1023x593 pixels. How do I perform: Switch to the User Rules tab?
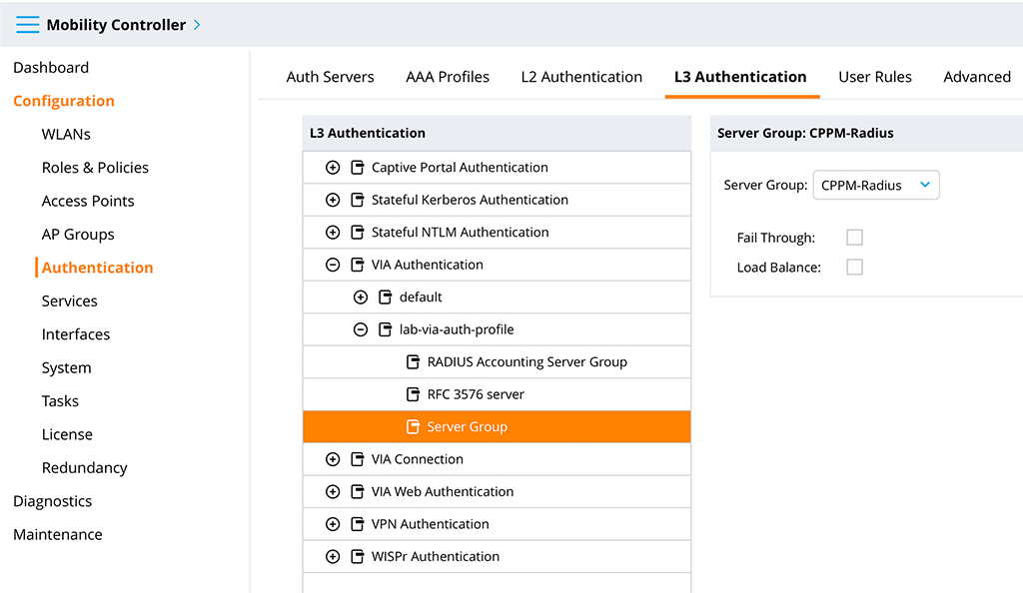(x=874, y=77)
